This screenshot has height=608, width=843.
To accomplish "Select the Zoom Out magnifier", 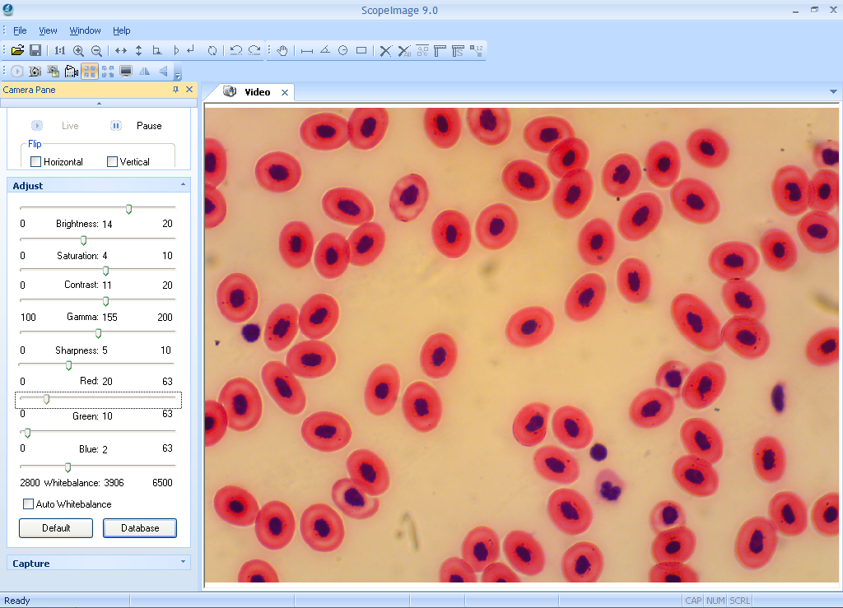I will (96, 50).
